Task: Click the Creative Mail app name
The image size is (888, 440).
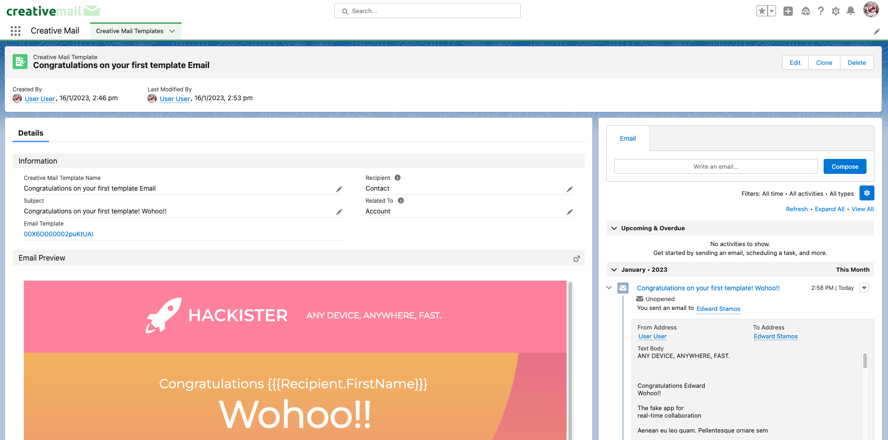Action: (x=55, y=31)
